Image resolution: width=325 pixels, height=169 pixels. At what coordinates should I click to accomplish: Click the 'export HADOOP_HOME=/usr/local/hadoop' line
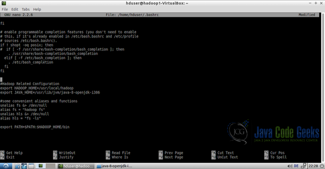37,88
